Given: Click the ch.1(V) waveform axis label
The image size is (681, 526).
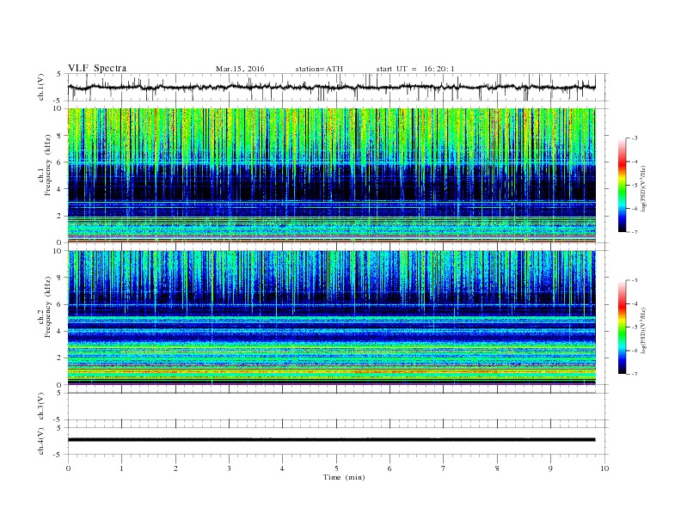Looking at the screenshot, I should click(41, 87).
